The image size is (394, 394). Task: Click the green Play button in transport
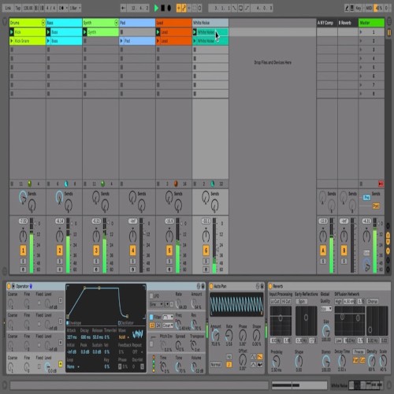(x=156, y=8)
